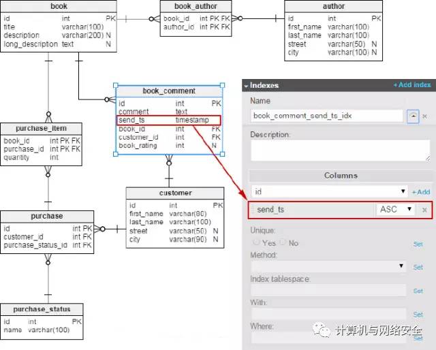
Task: Click quantity row in purchase_item table
Action: coord(41,157)
